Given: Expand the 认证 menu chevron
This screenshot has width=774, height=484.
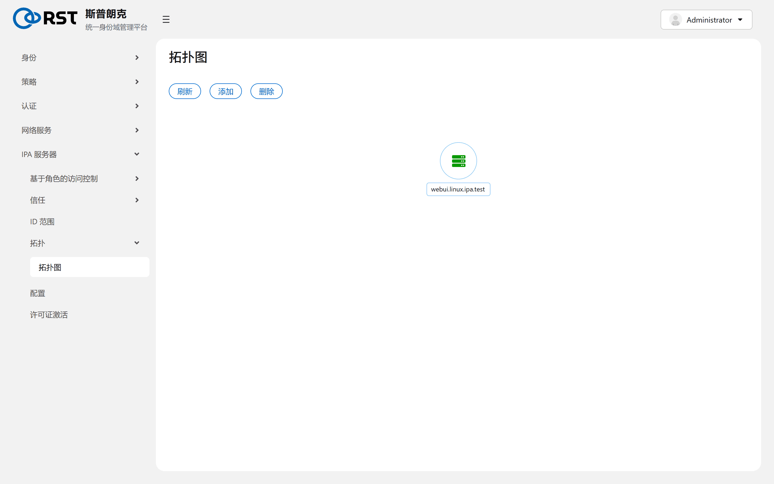Looking at the screenshot, I should 137,106.
